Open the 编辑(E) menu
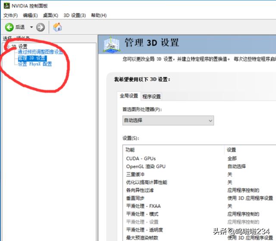This screenshot has height=241, width=276. [x=30, y=15]
